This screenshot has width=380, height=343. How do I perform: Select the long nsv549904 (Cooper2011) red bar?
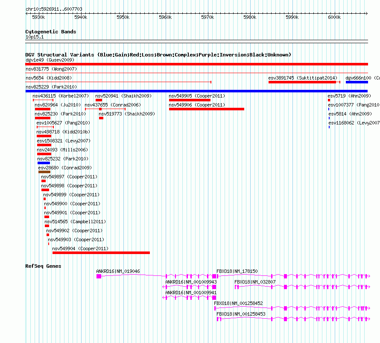tap(101, 253)
